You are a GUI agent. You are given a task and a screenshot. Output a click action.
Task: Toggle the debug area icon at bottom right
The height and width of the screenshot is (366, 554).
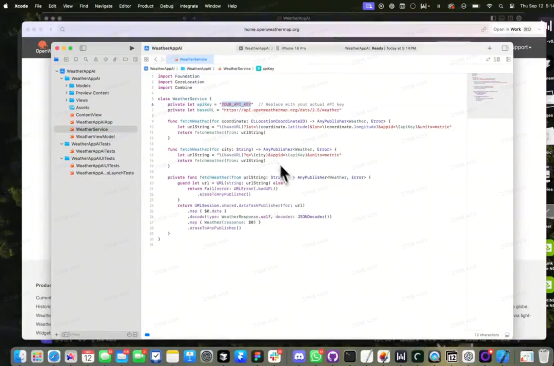tap(507, 335)
